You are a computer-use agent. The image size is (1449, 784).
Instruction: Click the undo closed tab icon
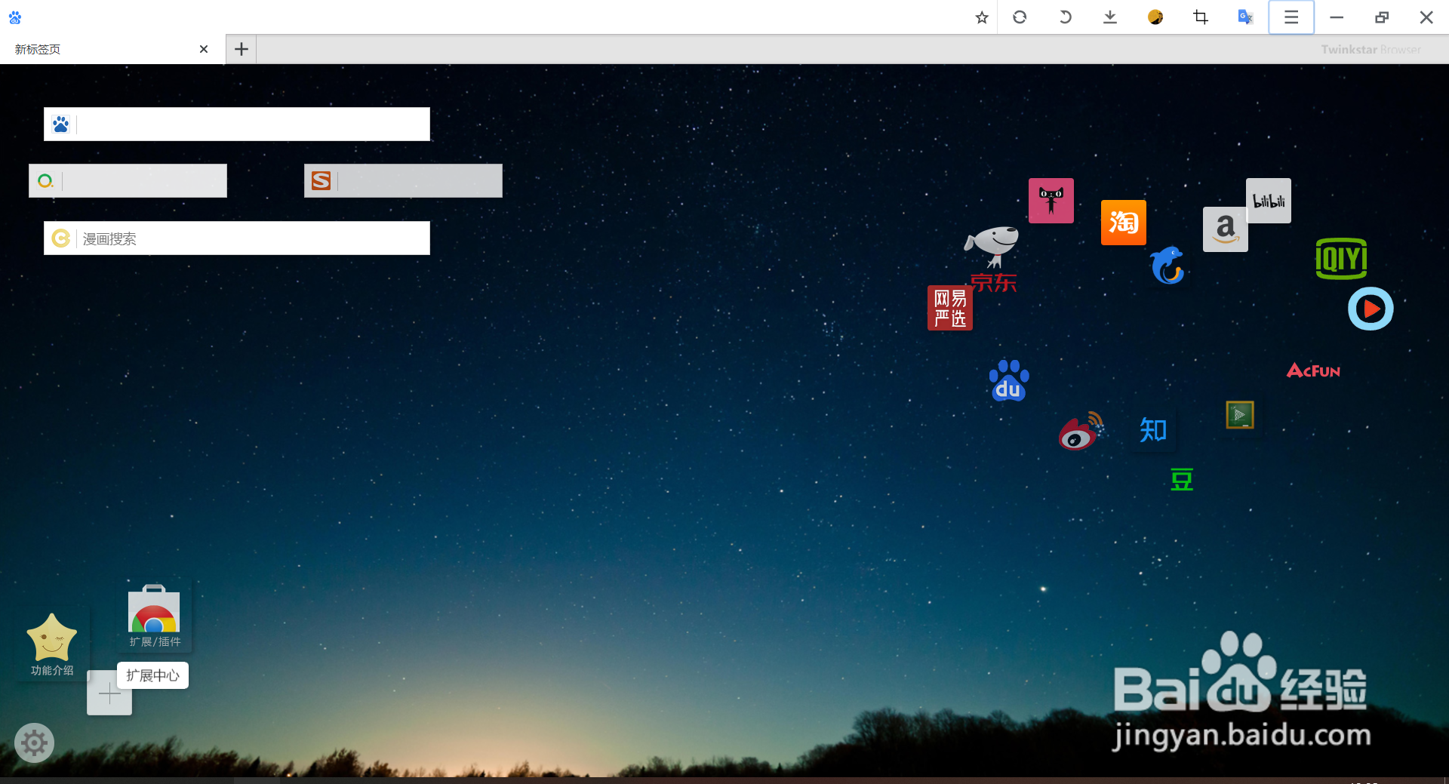click(1065, 17)
